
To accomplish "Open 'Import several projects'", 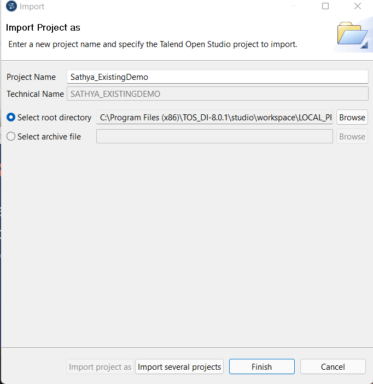I will 179,366.
